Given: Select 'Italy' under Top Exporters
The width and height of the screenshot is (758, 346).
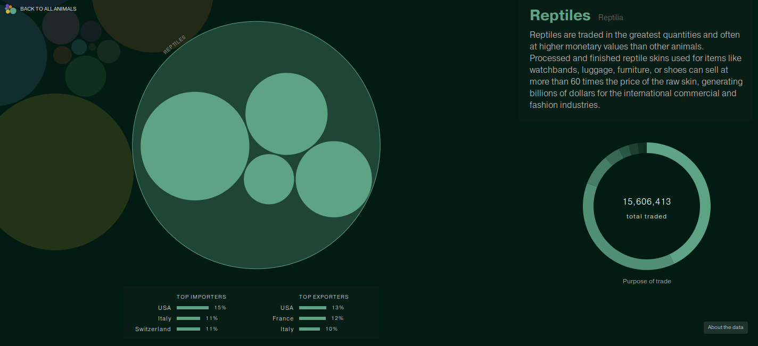Looking at the screenshot, I should click(x=287, y=329).
